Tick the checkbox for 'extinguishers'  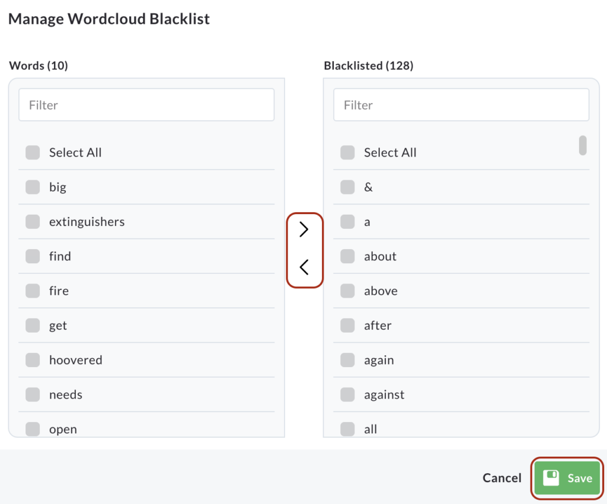[33, 222]
